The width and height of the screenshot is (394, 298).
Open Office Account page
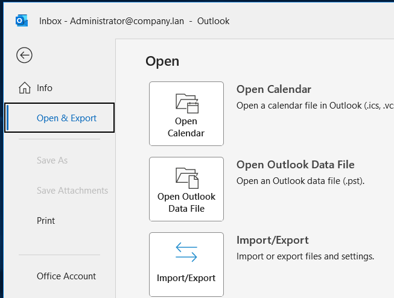[x=60, y=276]
